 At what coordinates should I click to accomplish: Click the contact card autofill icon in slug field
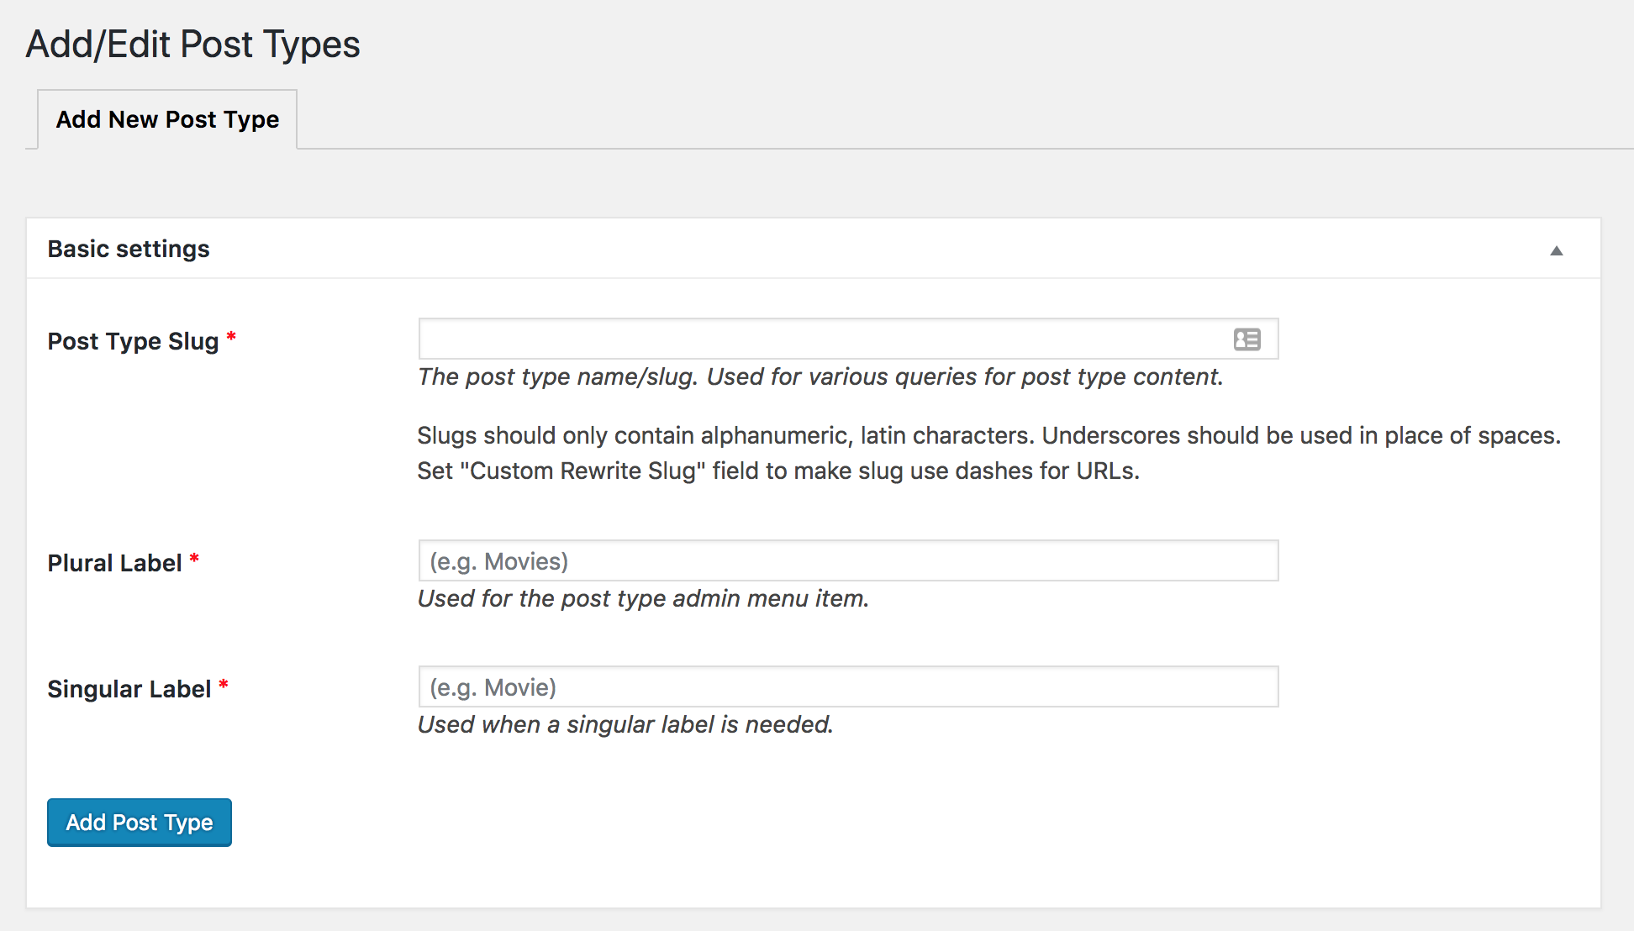pyautogui.click(x=1247, y=339)
